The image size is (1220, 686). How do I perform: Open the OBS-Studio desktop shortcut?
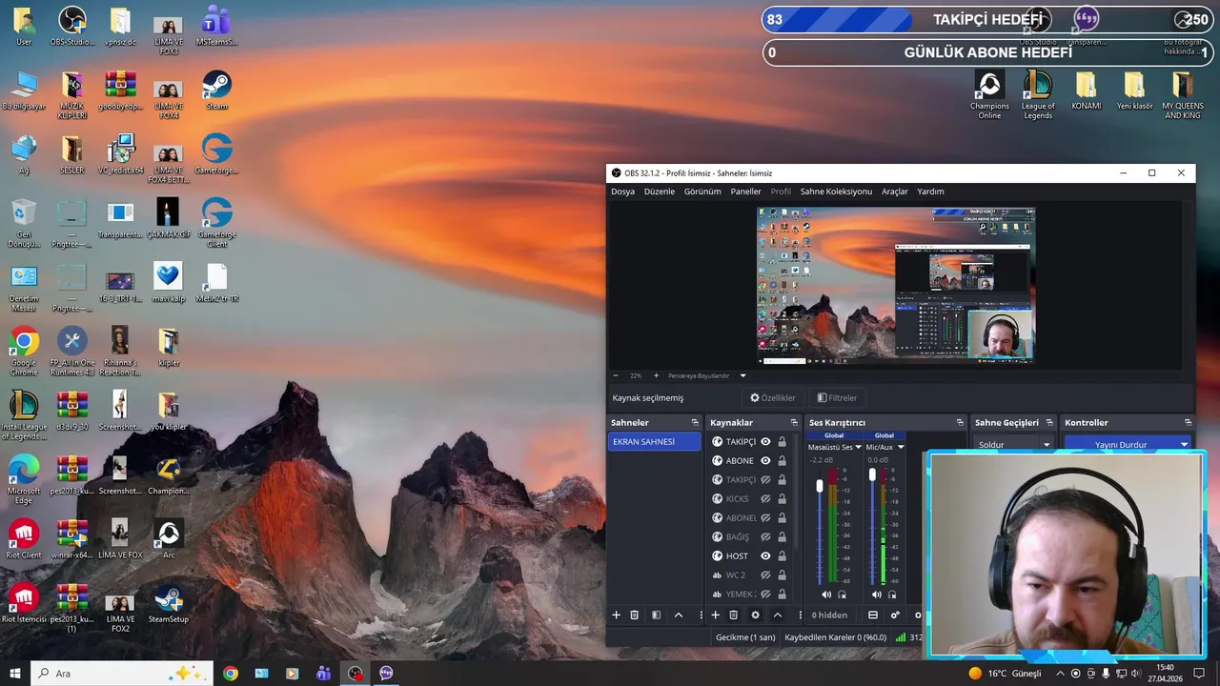(x=71, y=26)
